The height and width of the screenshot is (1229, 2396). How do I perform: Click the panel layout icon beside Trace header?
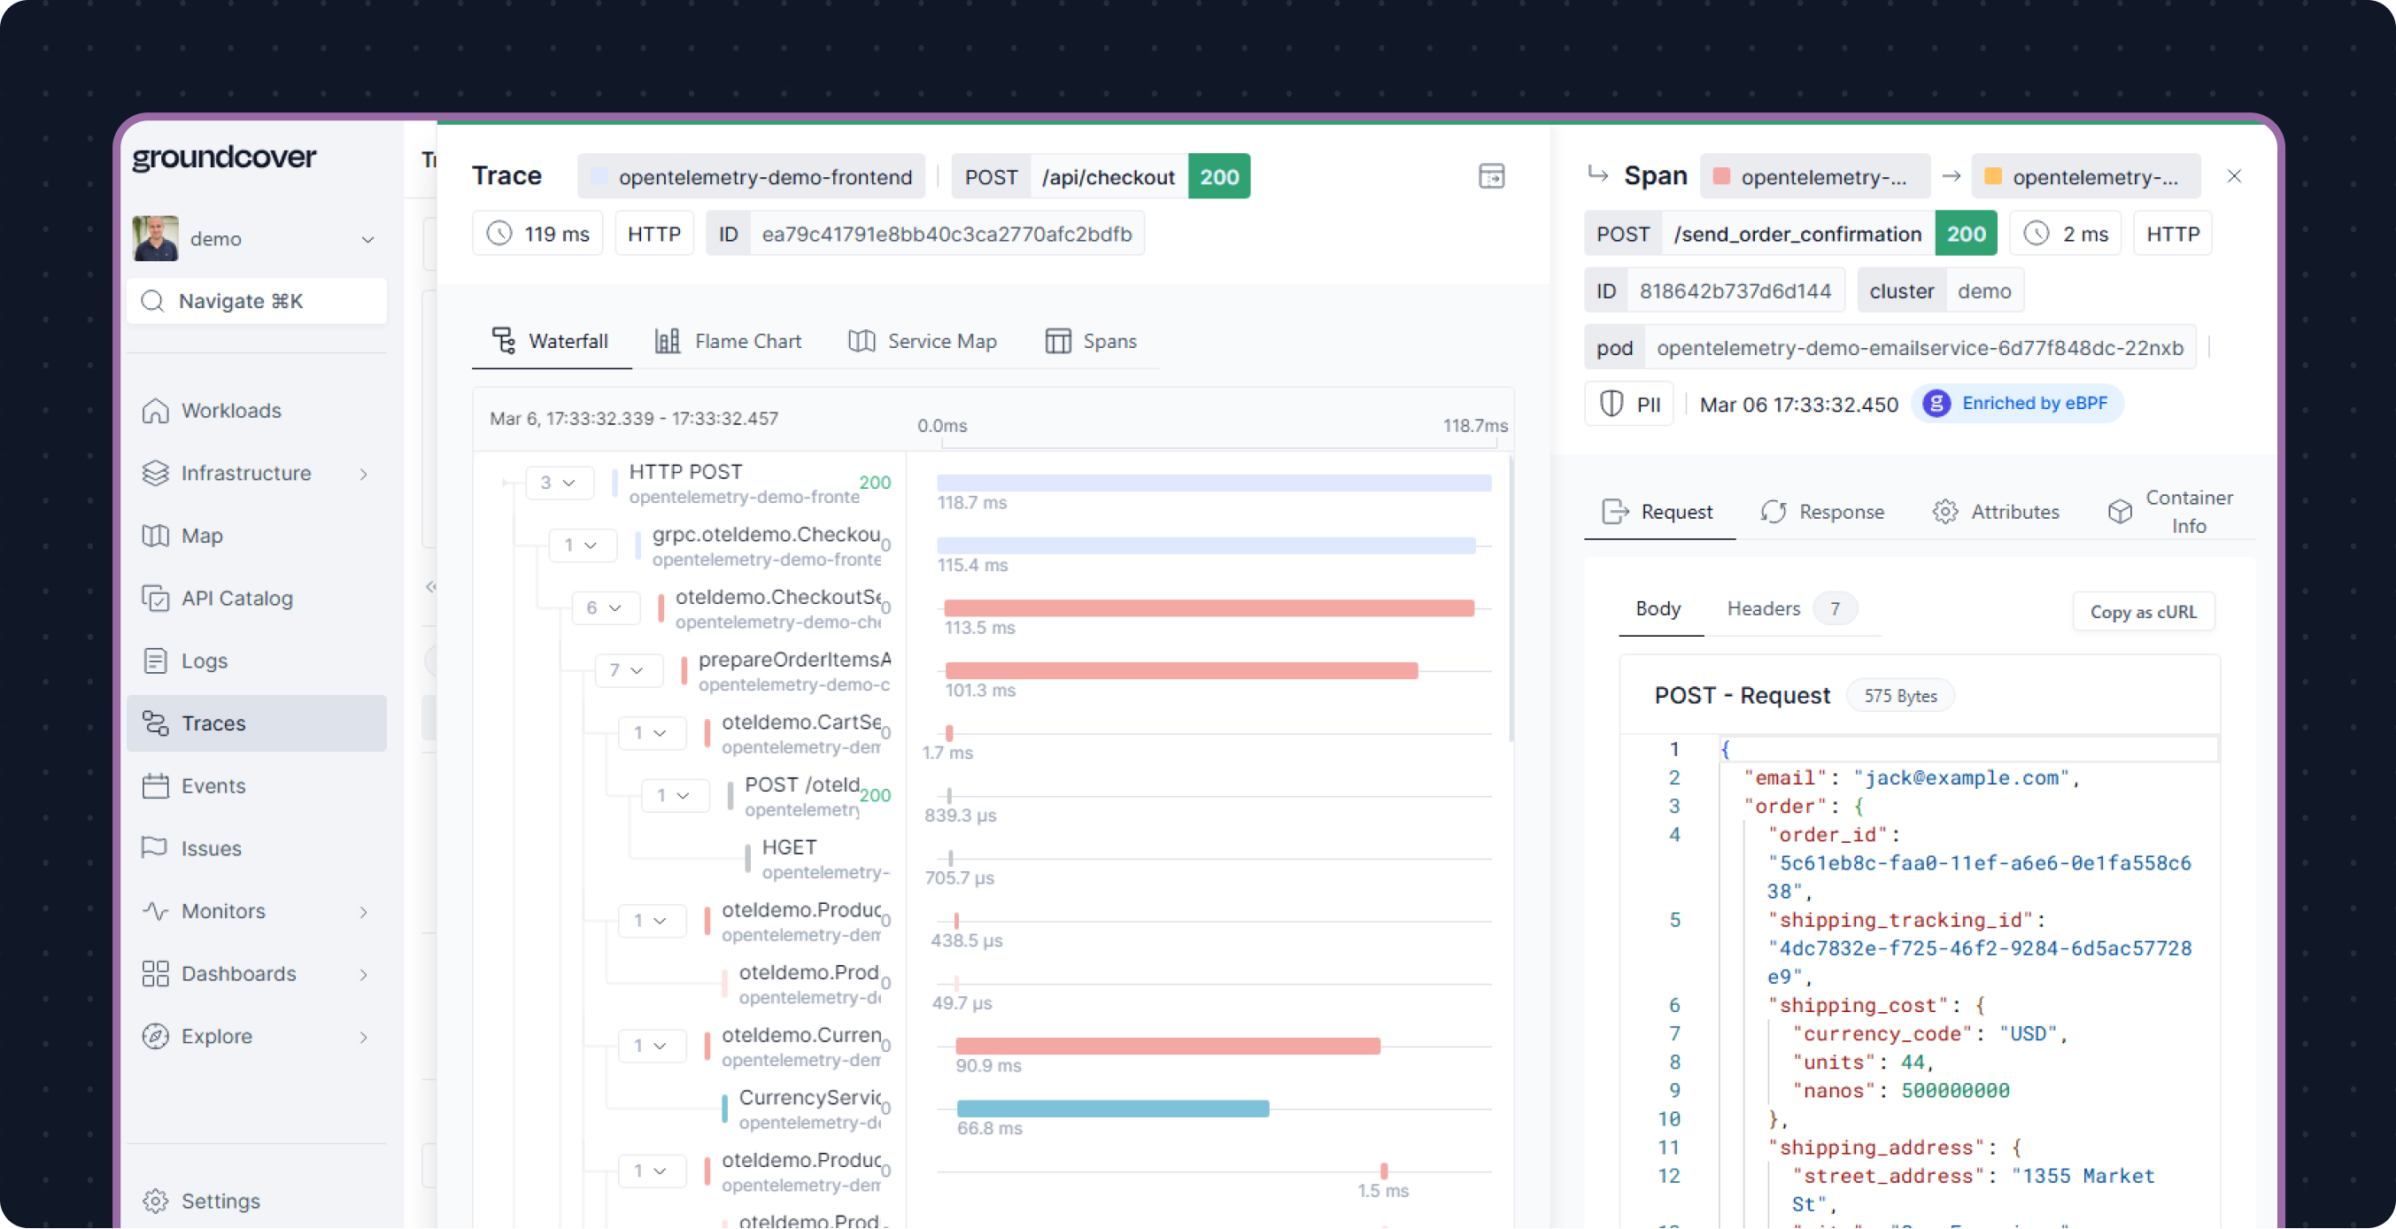[1491, 176]
